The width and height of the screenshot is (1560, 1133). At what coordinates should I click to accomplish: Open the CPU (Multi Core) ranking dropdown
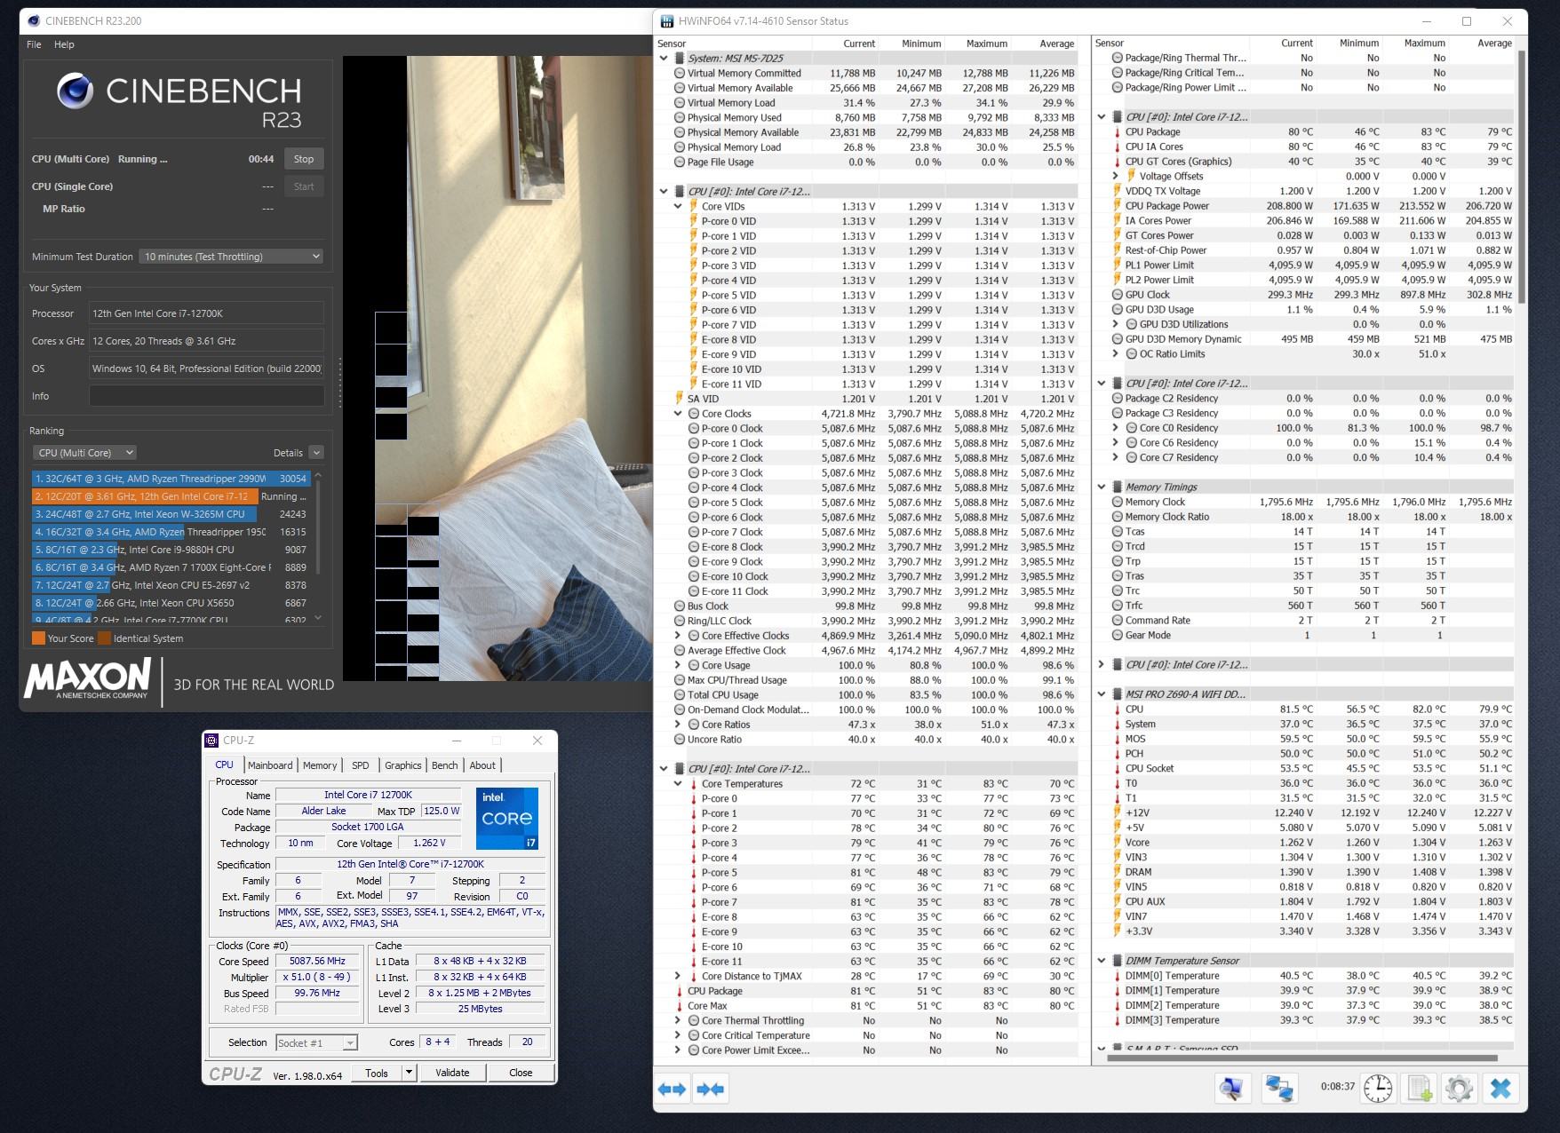pyautogui.click(x=84, y=453)
